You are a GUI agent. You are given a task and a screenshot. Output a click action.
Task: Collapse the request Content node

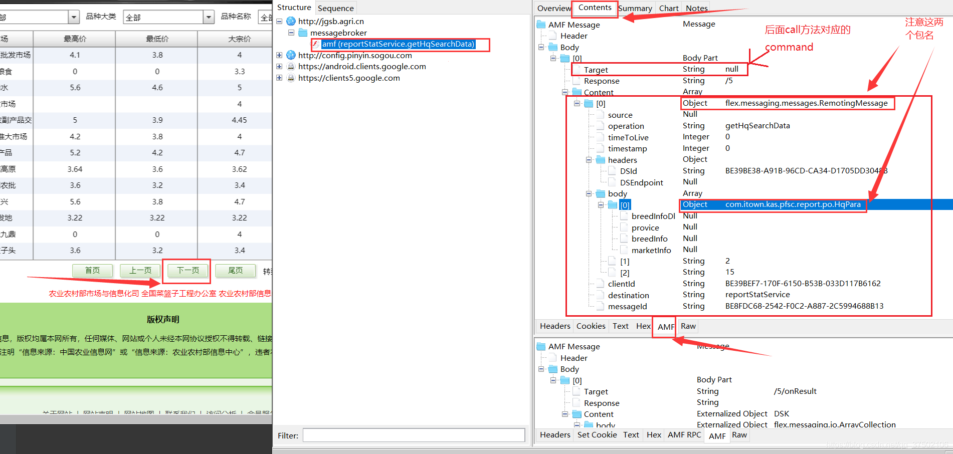565,92
